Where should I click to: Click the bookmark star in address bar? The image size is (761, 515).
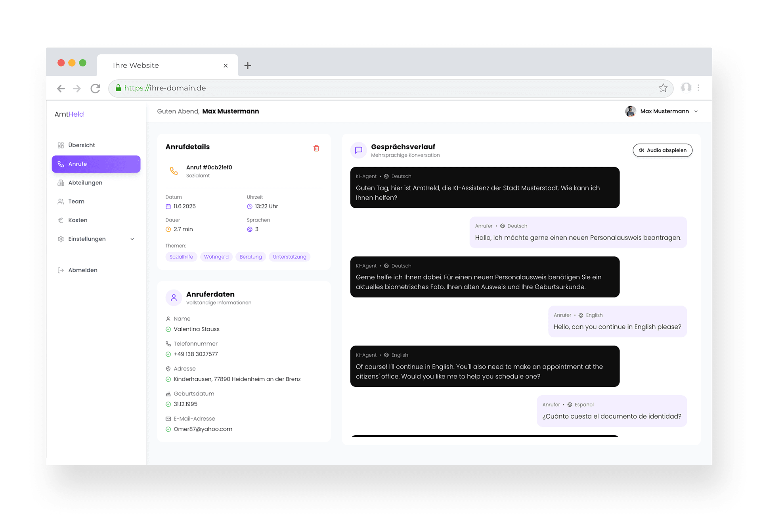(x=663, y=88)
